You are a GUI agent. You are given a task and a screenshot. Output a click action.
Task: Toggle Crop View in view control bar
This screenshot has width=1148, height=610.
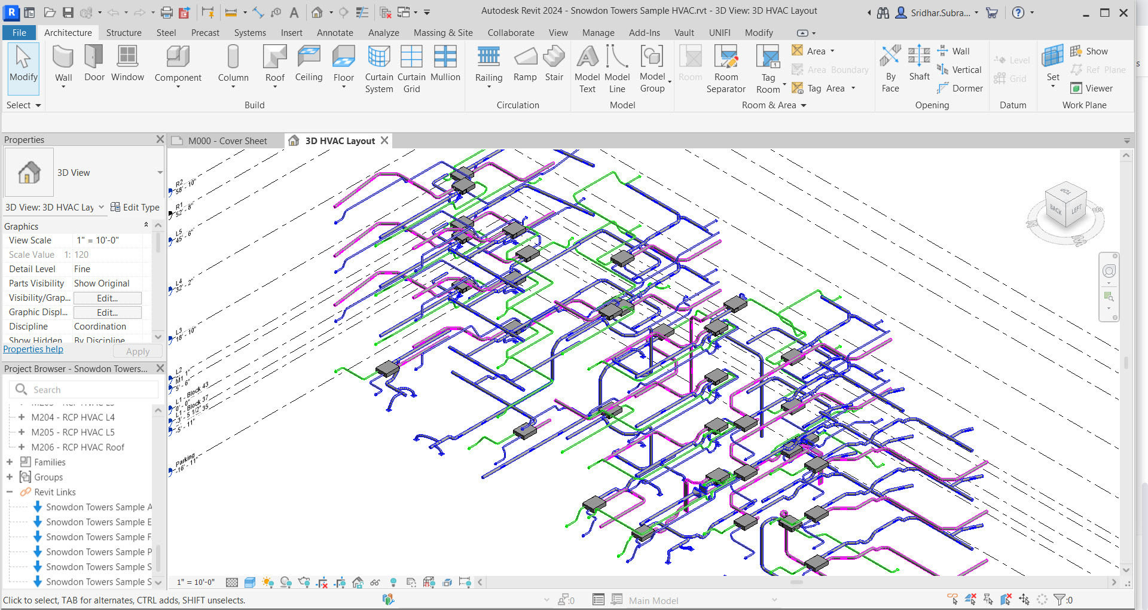(x=322, y=582)
